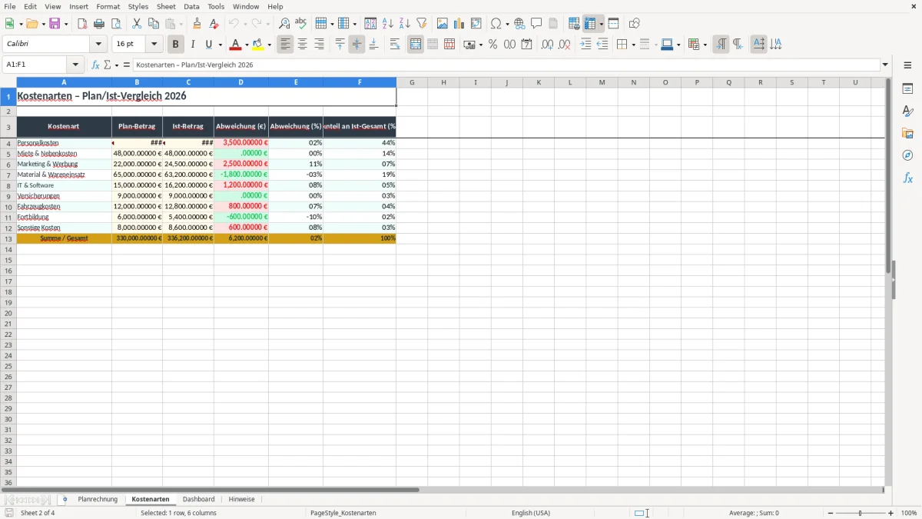Sort descending Z to A
Image resolution: width=922 pixels, height=519 pixels.
[x=405, y=24]
